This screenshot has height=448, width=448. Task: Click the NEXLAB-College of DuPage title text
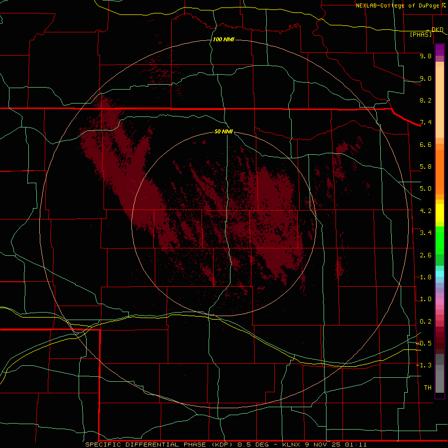[x=397, y=5]
